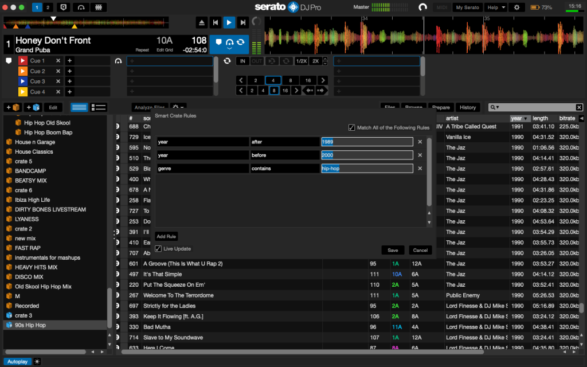
Task: Select the DISCO MIX crate
Action: pos(56,277)
